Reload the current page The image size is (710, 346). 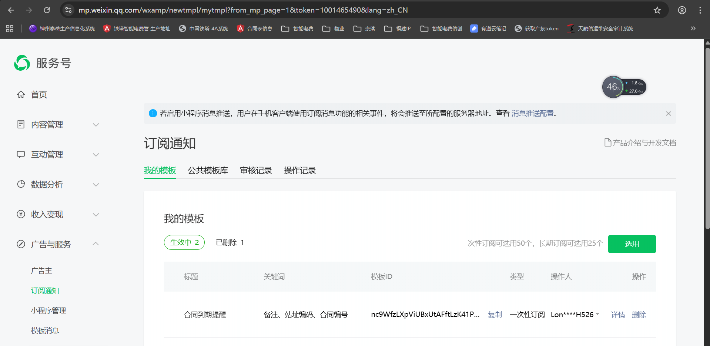pos(47,10)
